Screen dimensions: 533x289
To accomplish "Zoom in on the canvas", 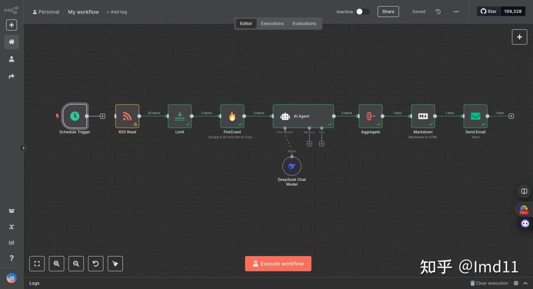I will [x=57, y=264].
